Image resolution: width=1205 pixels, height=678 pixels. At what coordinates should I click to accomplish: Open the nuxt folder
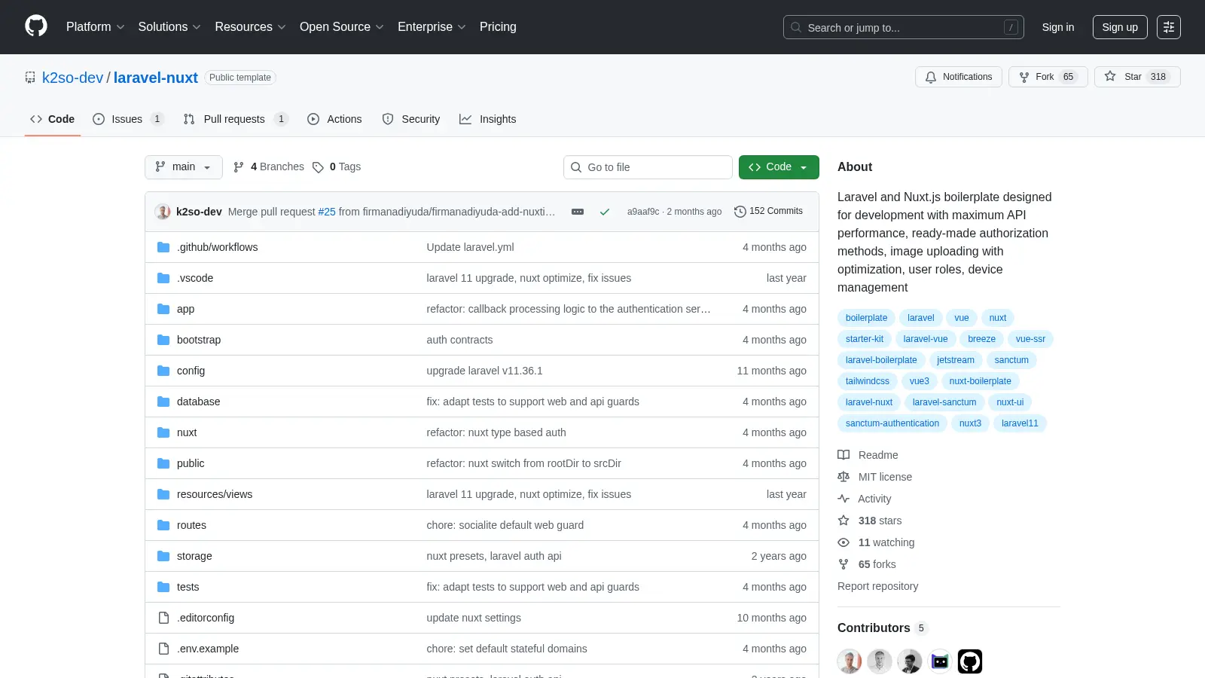point(187,432)
